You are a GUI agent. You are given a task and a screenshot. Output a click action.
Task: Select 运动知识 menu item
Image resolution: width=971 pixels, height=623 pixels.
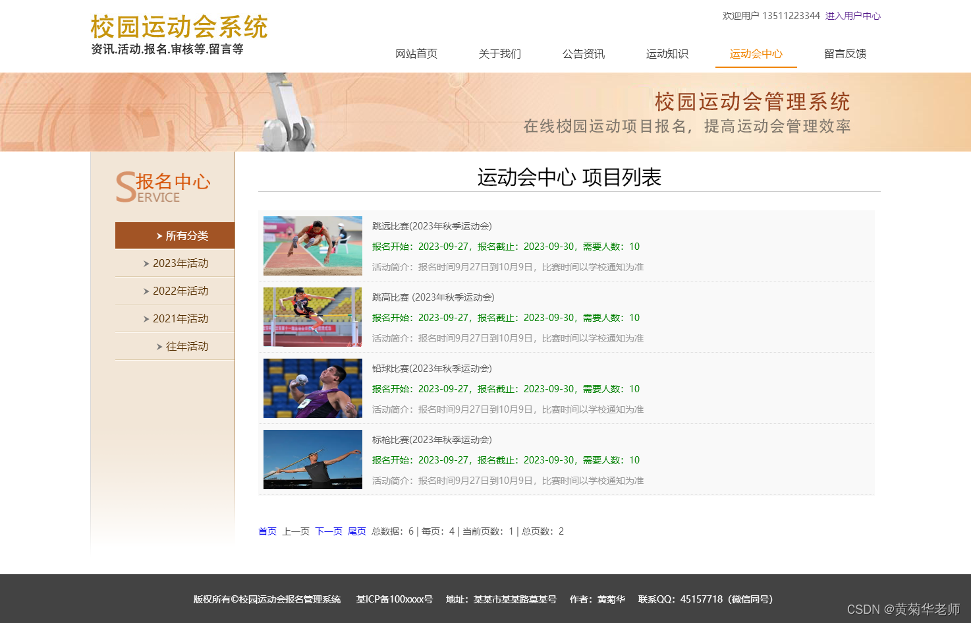coord(667,54)
